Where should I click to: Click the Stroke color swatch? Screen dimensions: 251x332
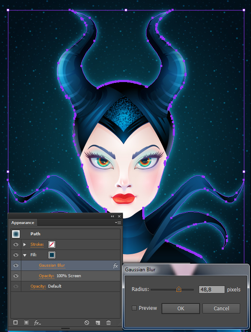52,244
